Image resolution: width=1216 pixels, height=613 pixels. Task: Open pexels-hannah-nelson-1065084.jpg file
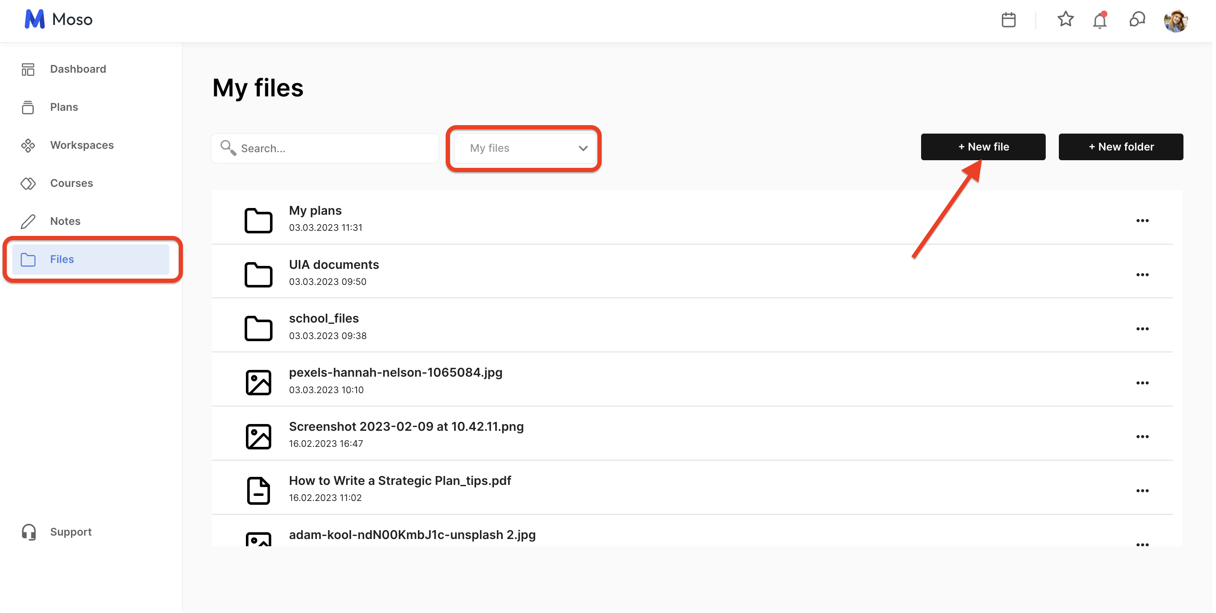click(395, 372)
